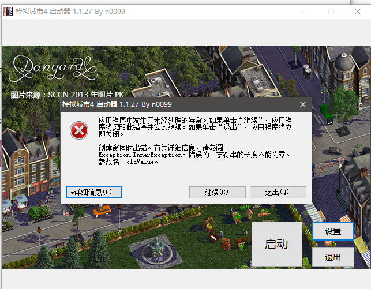Click the 退出 exit button below 设置
Image resolution: width=371 pixels, height=289 pixels.
tap(333, 257)
